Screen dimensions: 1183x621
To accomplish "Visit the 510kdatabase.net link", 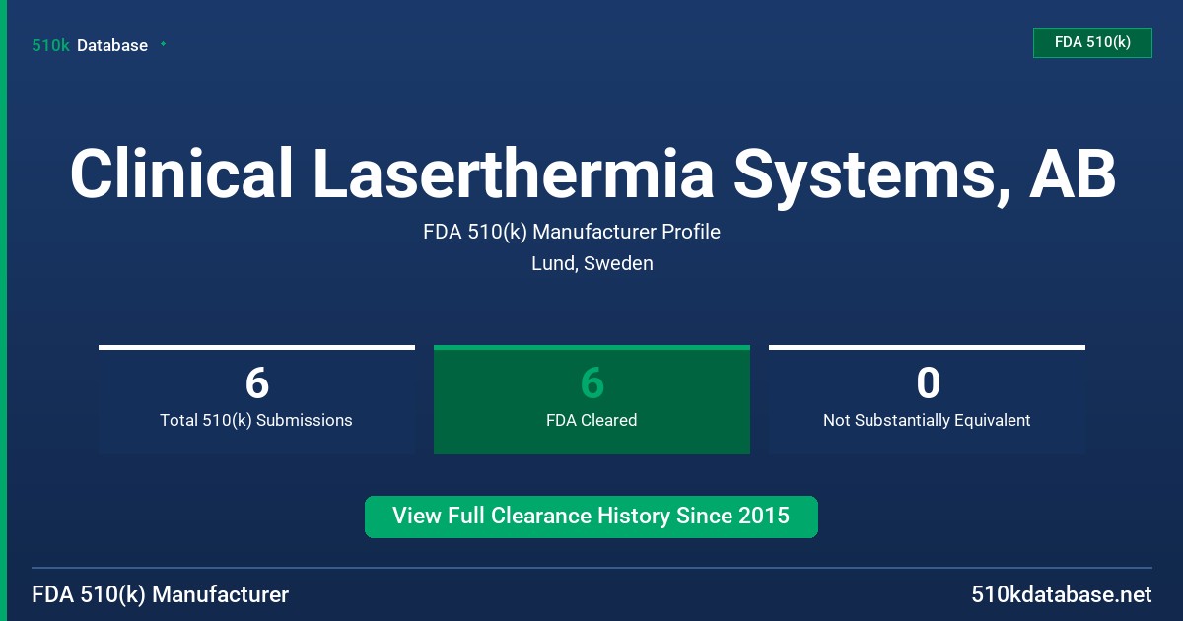I will click(x=1061, y=594).
